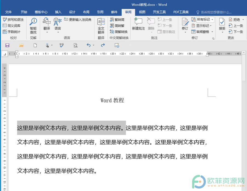247x191 pixels.
Task: Open 修订 group dialog launcher
Action: (213, 38)
